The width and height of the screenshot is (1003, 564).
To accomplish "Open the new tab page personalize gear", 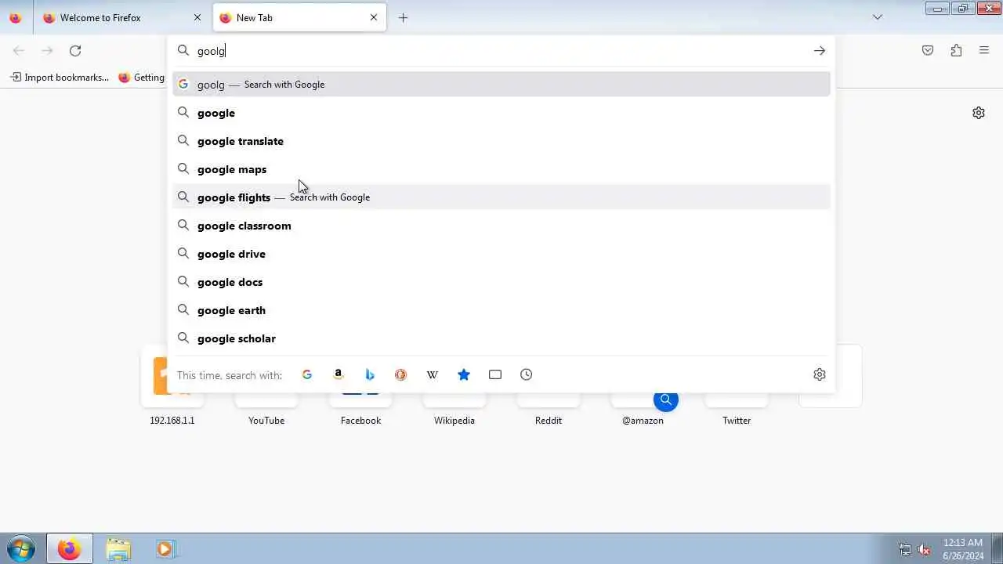I will [x=979, y=113].
